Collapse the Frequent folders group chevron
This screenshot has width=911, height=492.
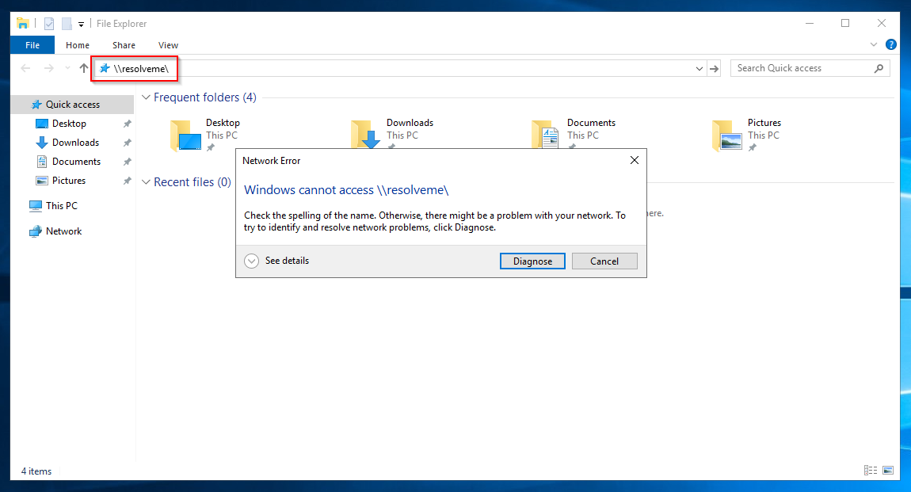tap(146, 97)
